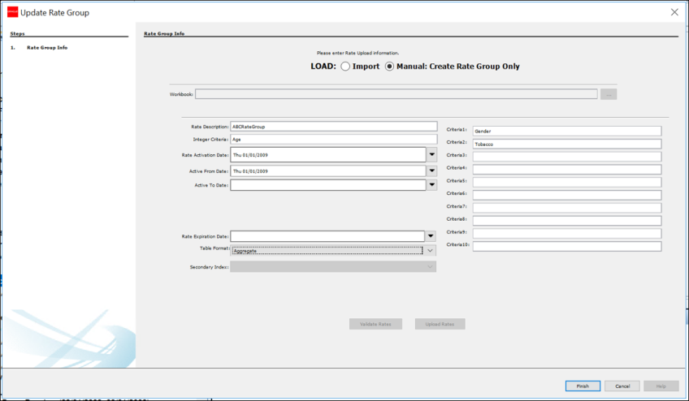Open the Rate Expiration Date dropdown arrow
The image size is (689, 401).
click(431, 236)
